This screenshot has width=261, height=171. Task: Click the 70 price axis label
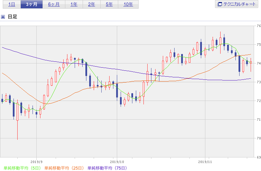[259, 138]
